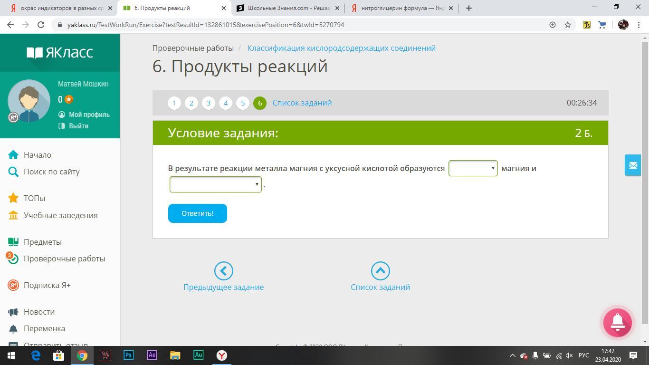Viewport: 649px width, 365px height.
Task: Click the YaKlass logo in the sidebar
Action: click(x=60, y=52)
